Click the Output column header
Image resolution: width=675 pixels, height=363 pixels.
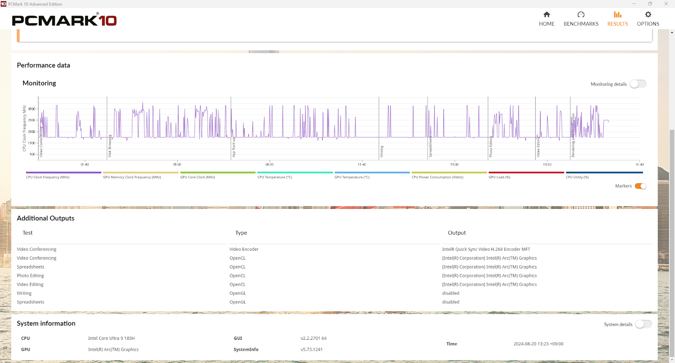click(457, 233)
